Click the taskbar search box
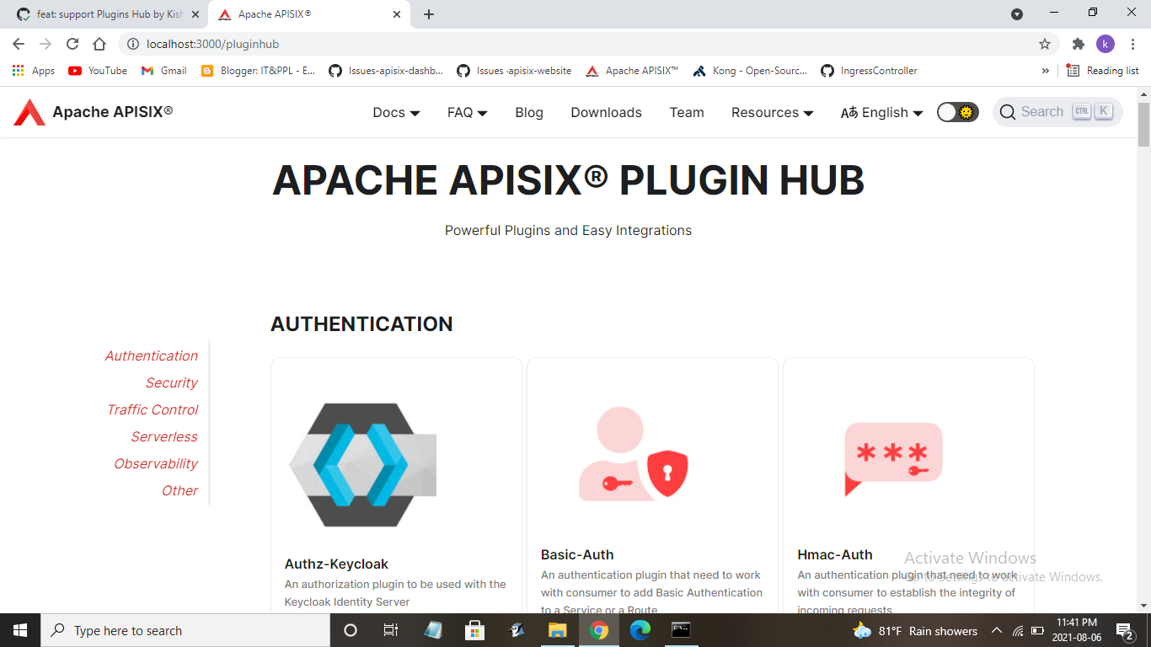The height and width of the screenshot is (647, 1151). [185, 630]
